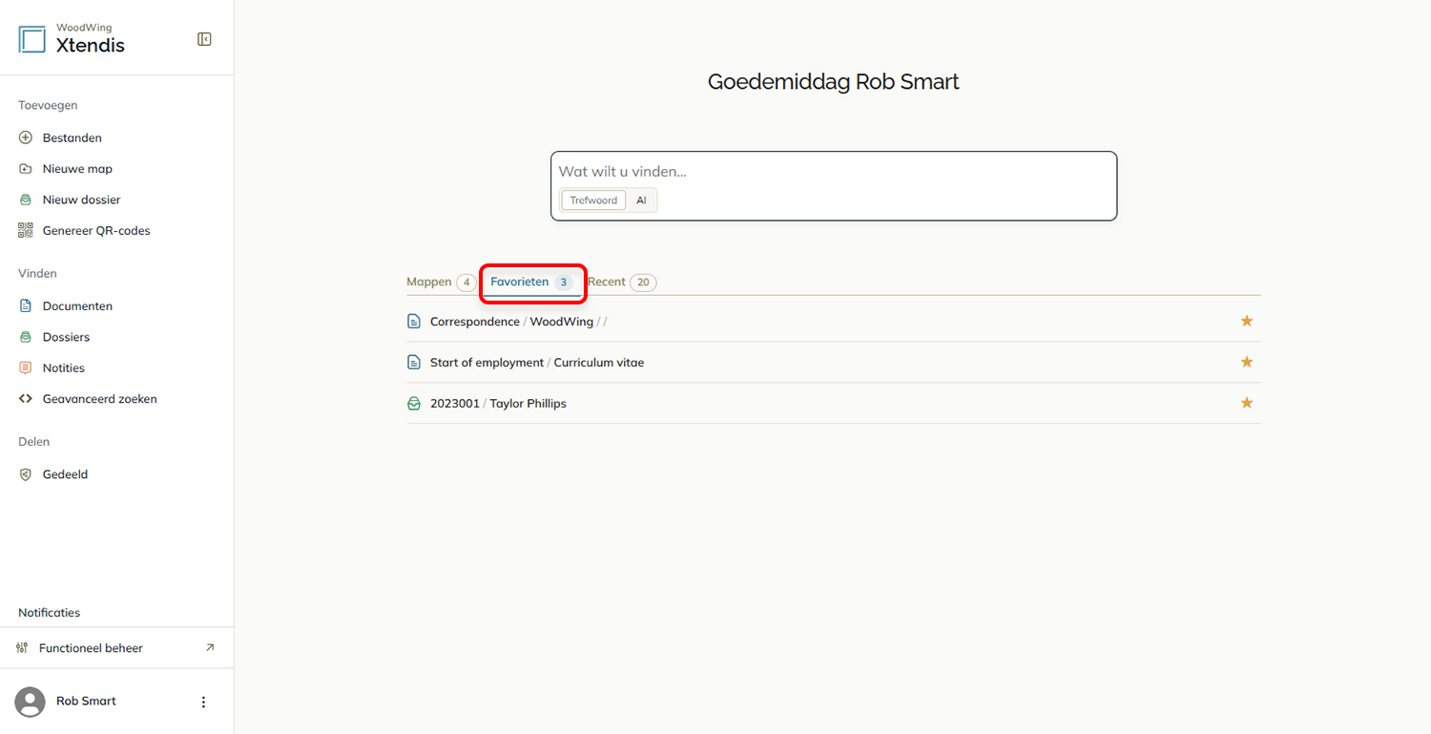
Task: Unfavorite Correspondence / WoodWing with its star
Action: click(x=1246, y=321)
